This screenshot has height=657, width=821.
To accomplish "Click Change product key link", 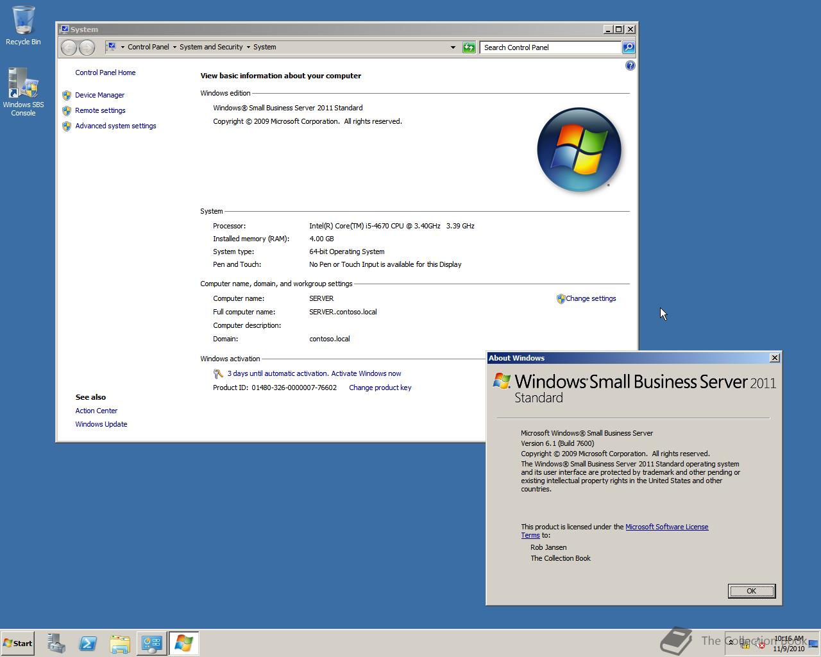I will tap(380, 388).
